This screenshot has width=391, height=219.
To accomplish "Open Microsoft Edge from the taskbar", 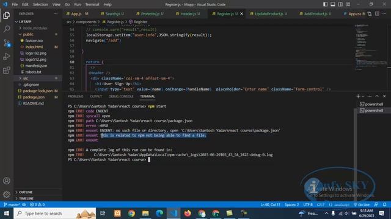I will tap(159, 214).
